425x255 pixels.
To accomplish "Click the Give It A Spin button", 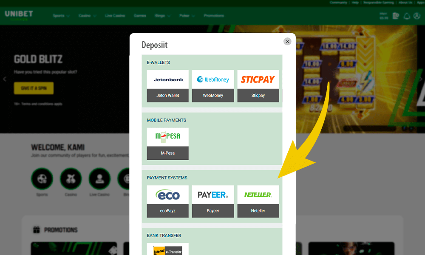I will pos(34,88).
